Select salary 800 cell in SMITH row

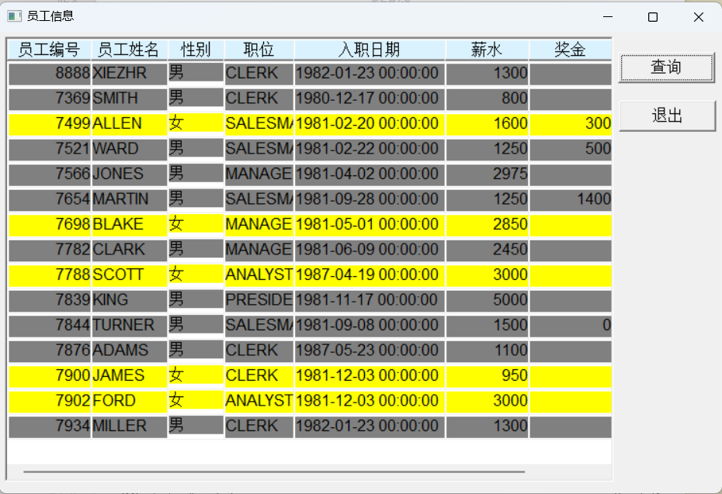(488, 99)
